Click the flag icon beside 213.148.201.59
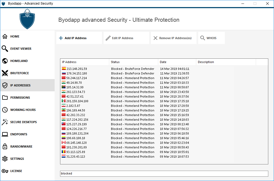 coord(64,69)
